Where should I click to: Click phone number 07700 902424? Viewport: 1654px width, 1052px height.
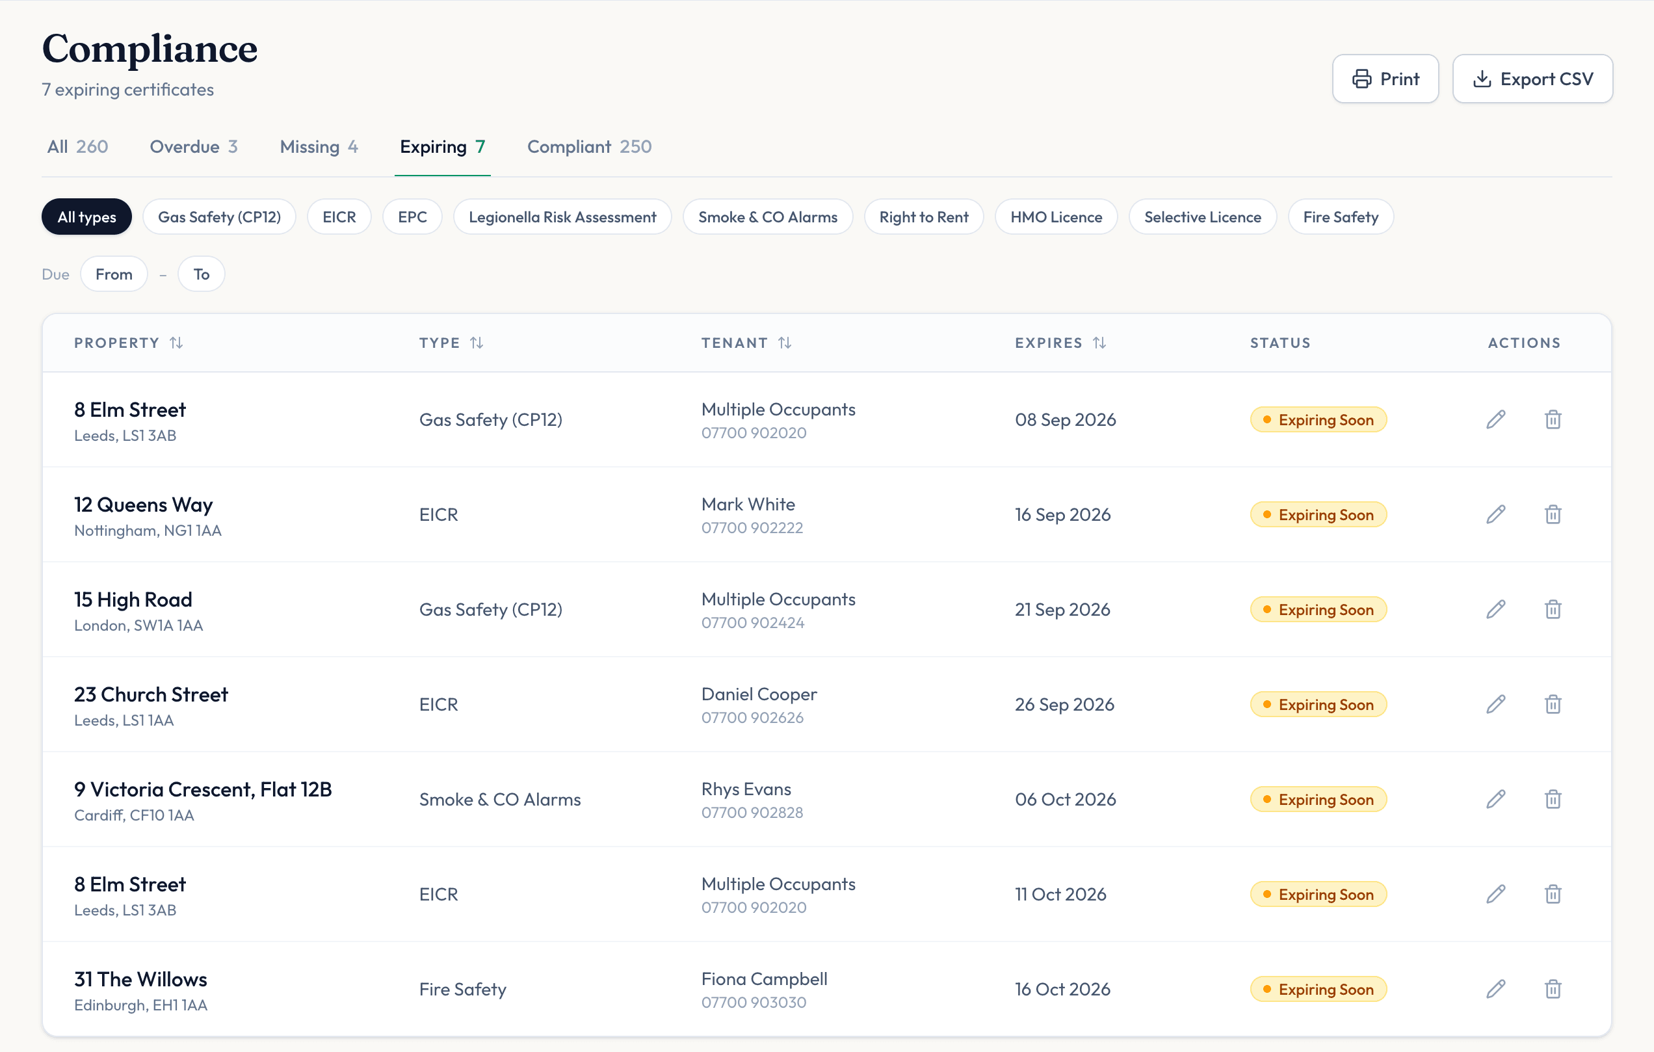753,623
